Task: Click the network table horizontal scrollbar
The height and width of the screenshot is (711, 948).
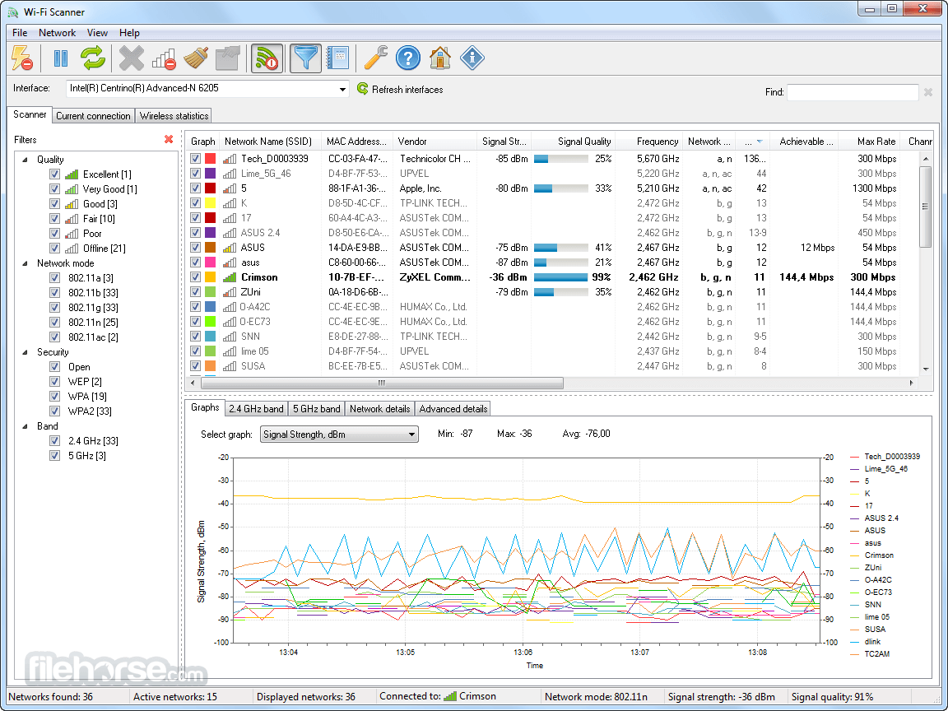Action: pos(382,383)
